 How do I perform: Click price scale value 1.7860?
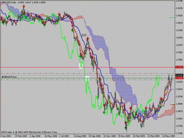(x=179, y=52)
